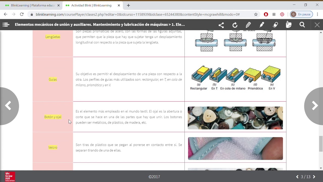This screenshot has height=182, width=323.
Task: Reload the page with browser refresh button
Action: pos(22,14)
